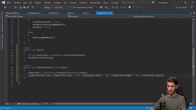Screen dimensions: 196x110
Task: Collapse the SetPlayerInfo method outlining toggle
Action: click(18, 68)
